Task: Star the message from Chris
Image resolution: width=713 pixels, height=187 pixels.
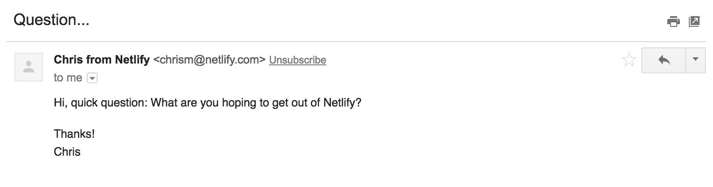Action: [x=629, y=59]
